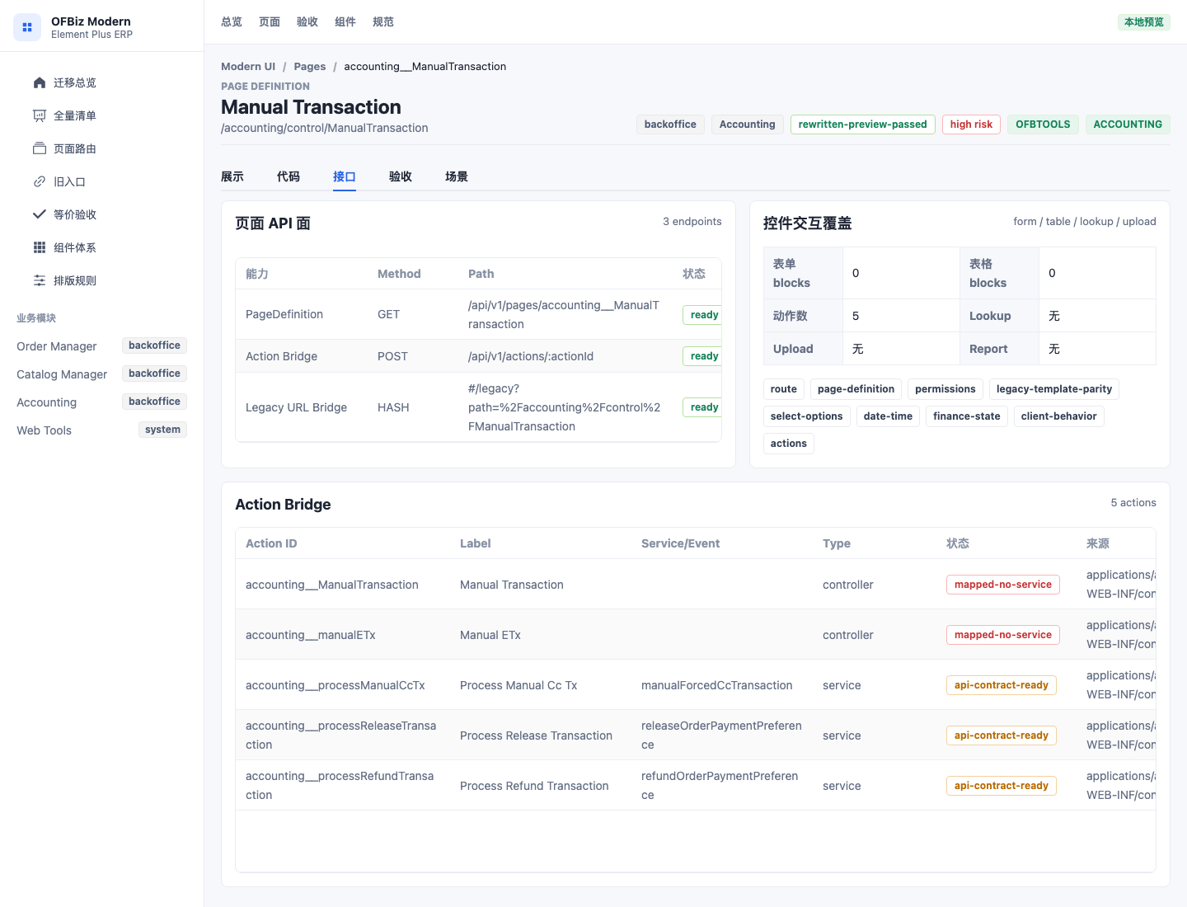The width and height of the screenshot is (1187, 907).
Task: Click mapped-no-service badge for Manual ETx
Action: [1003, 635]
